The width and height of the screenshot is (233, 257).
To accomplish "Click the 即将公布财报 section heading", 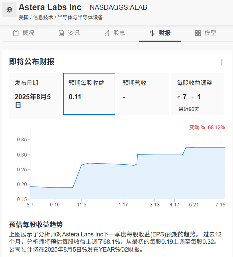I will [x=32, y=62].
